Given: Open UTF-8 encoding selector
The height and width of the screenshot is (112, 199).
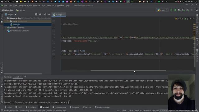Looking at the screenshot, I should click(130, 111).
